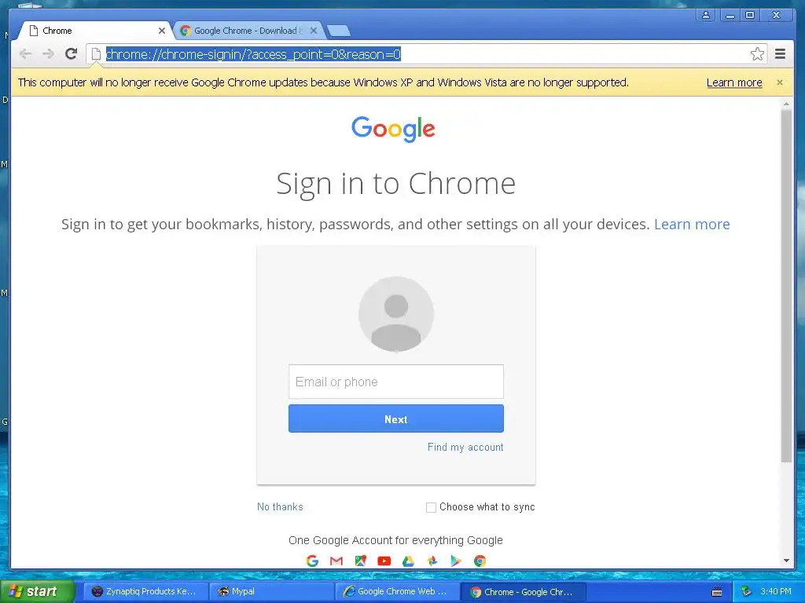The width and height of the screenshot is (805, 603).
Task: Open the profile button in the title bar
Action: [x=706, y=16]
